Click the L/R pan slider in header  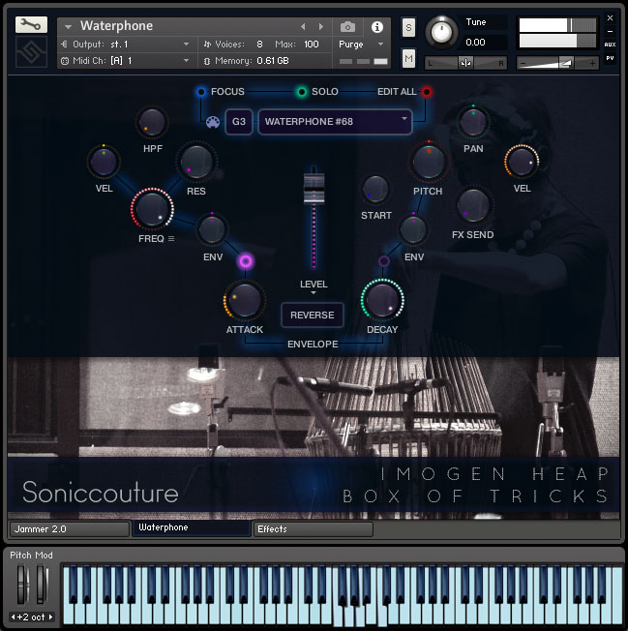pyautogui.click(x=465, y=63)
